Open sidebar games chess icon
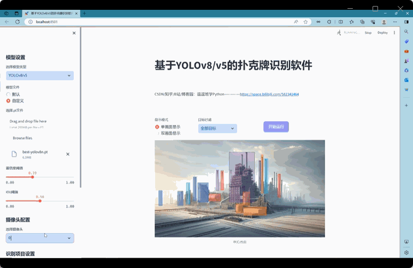This screenshot has height=268, width=413. coord(406,61)
